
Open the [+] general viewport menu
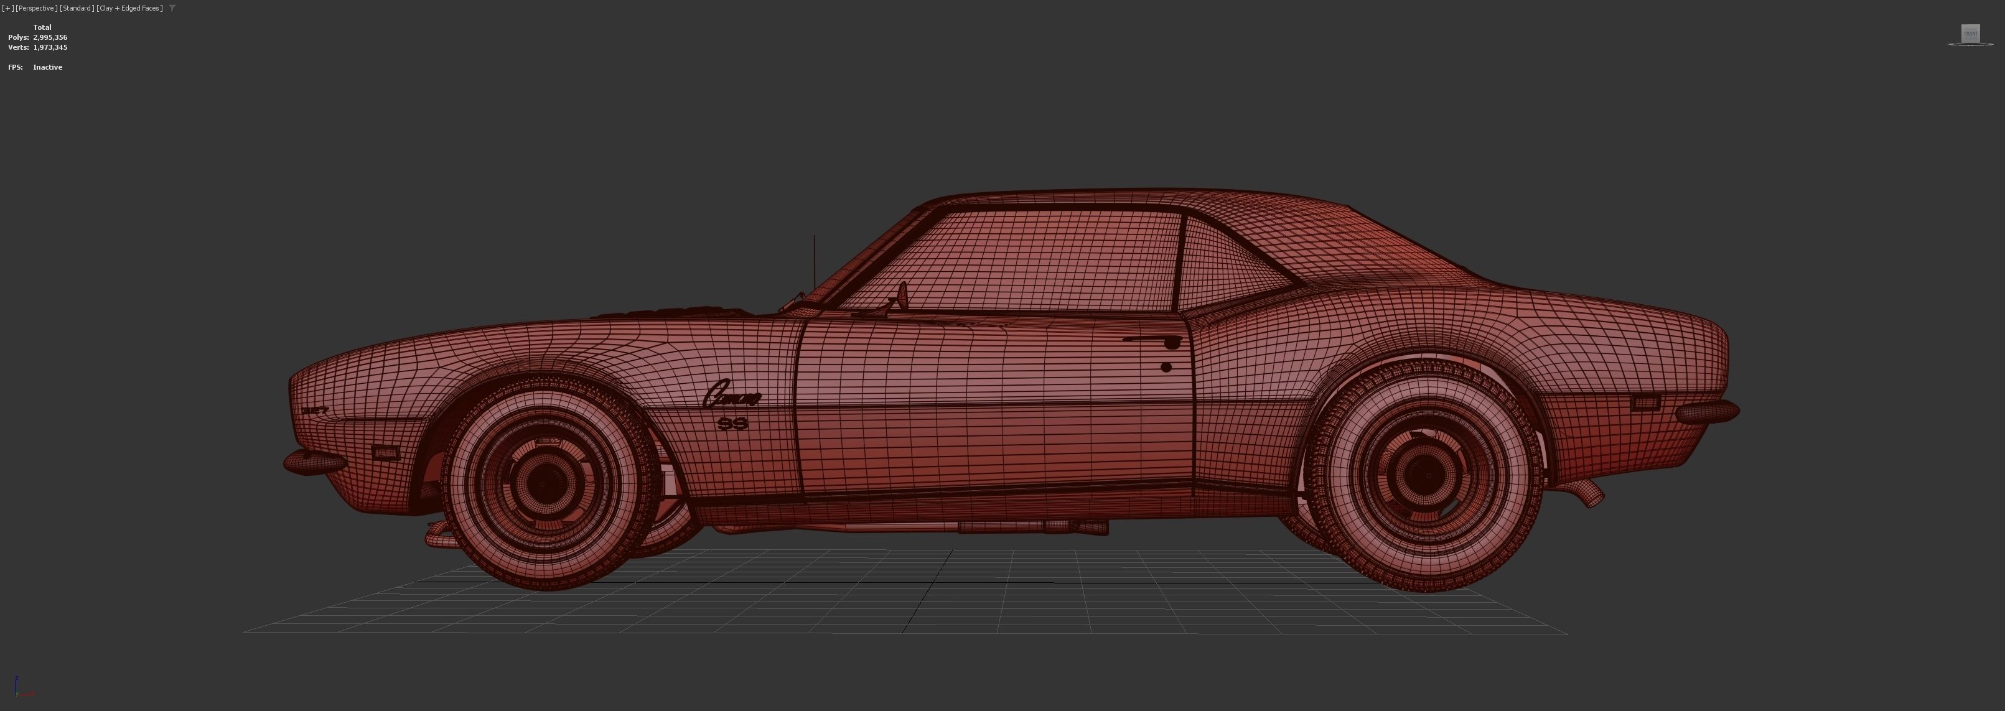(x=8, y=8)
